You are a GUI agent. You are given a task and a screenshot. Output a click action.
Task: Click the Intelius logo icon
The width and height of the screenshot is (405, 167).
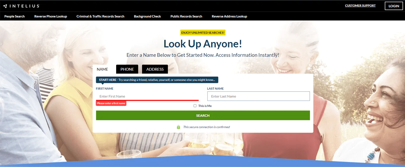5,6
